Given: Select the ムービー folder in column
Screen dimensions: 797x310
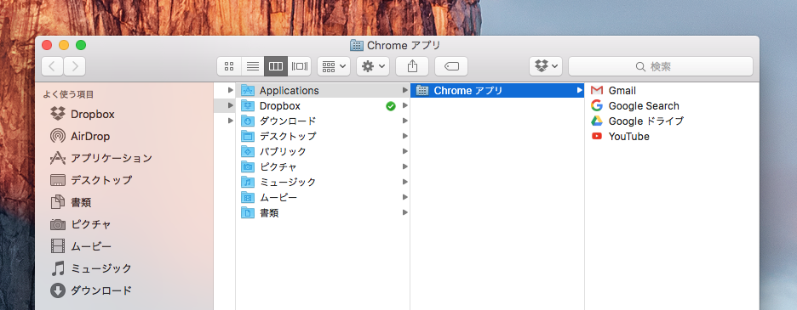Looking at the screenshot, I should [323, 197].
